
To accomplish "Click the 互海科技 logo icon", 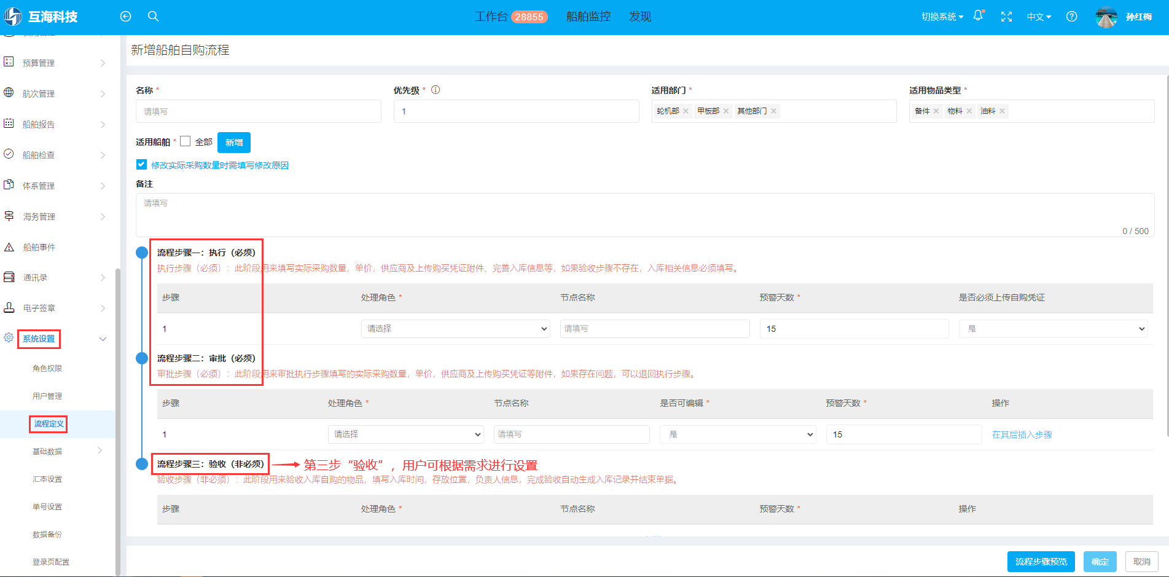I will pyautogui.click(x=12, y=17).
